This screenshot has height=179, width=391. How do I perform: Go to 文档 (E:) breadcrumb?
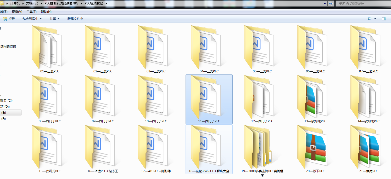coord(32,3)
